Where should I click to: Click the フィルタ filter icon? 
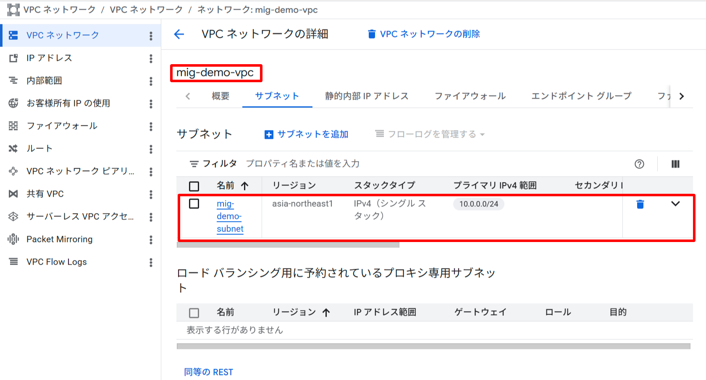point(194,164)
